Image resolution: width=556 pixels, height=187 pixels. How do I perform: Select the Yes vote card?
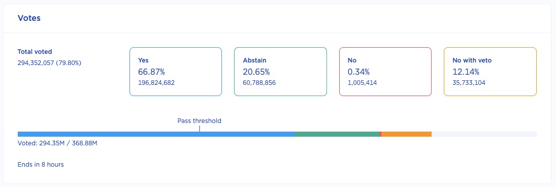click(x=176, y=72)
